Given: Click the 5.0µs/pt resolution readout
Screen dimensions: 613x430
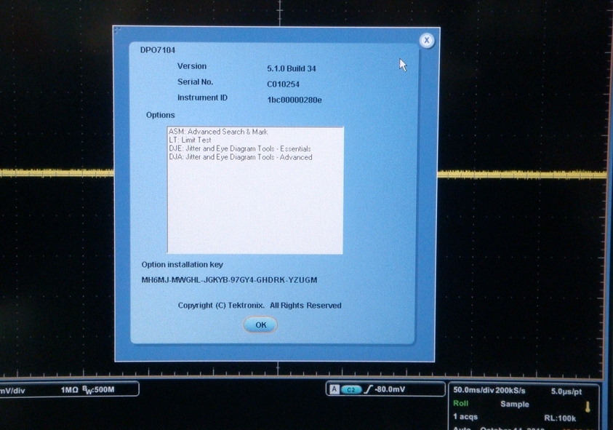Looking at the screenshot, I should [x=566, y=391].
